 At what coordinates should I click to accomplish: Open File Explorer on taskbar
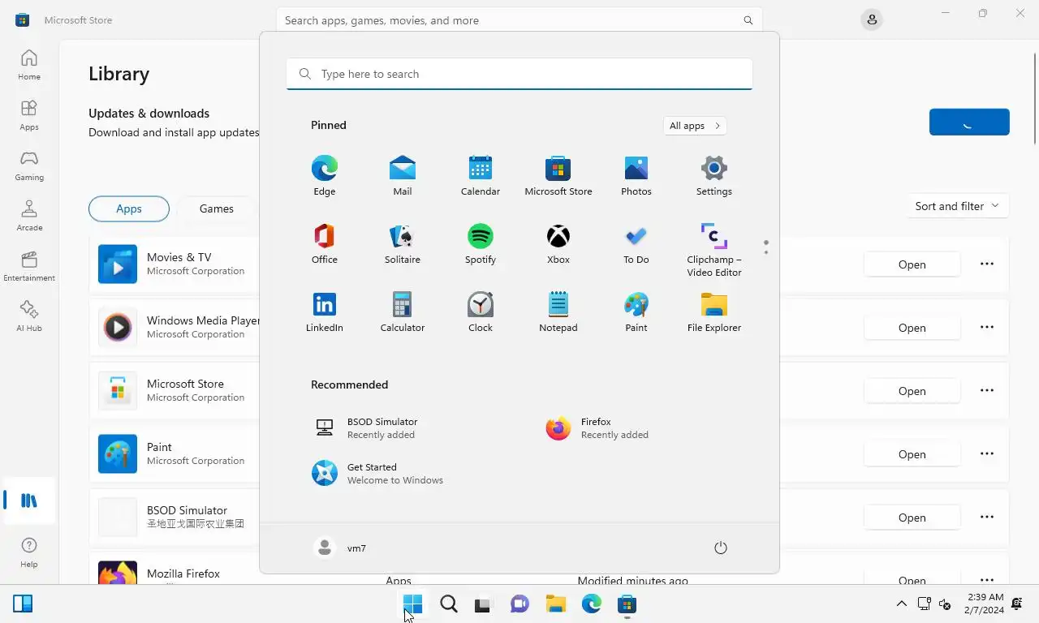(x=555, y=604)
